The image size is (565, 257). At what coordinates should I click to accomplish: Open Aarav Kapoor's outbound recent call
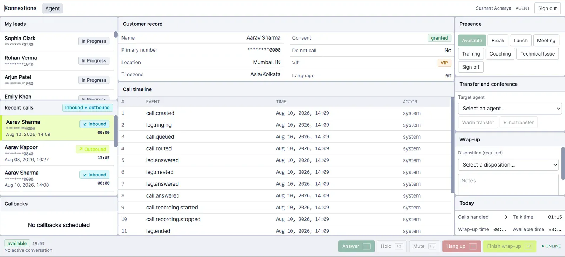(x=57, y=153)
